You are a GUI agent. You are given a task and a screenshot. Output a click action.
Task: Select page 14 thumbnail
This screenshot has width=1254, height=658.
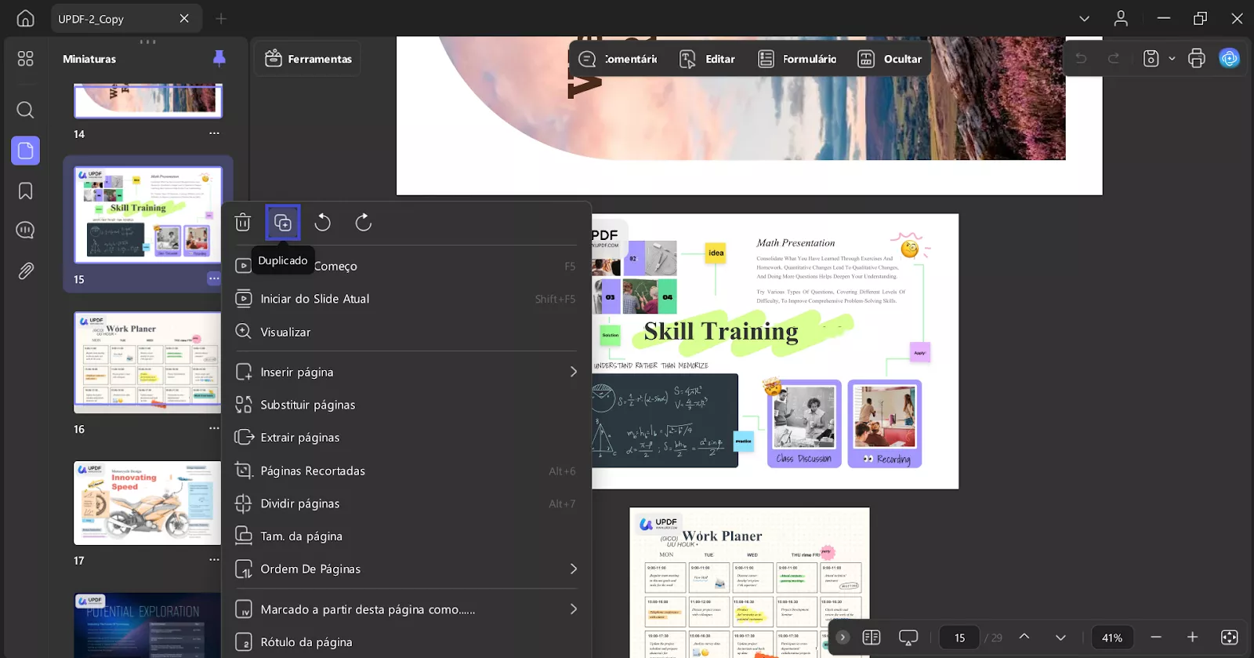[148, 100]
